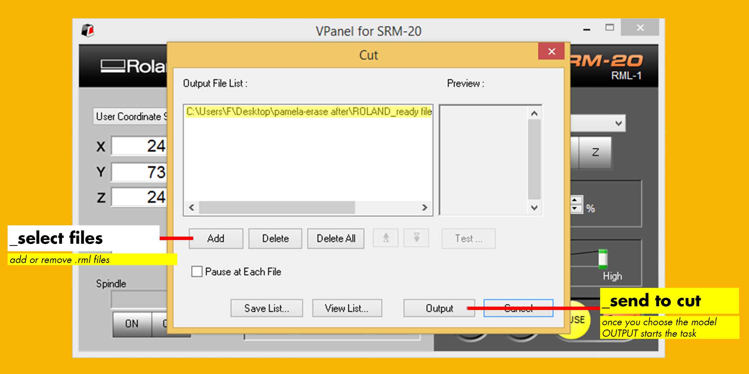
Task: Open the dropdown right of Cut dialog
Action: [618, 123]
